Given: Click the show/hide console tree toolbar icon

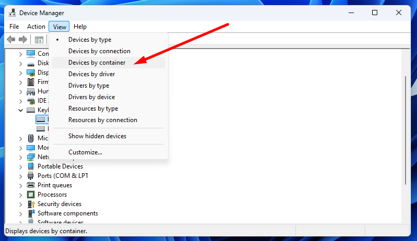Looking at the screenshot, I should coord(39,40).
